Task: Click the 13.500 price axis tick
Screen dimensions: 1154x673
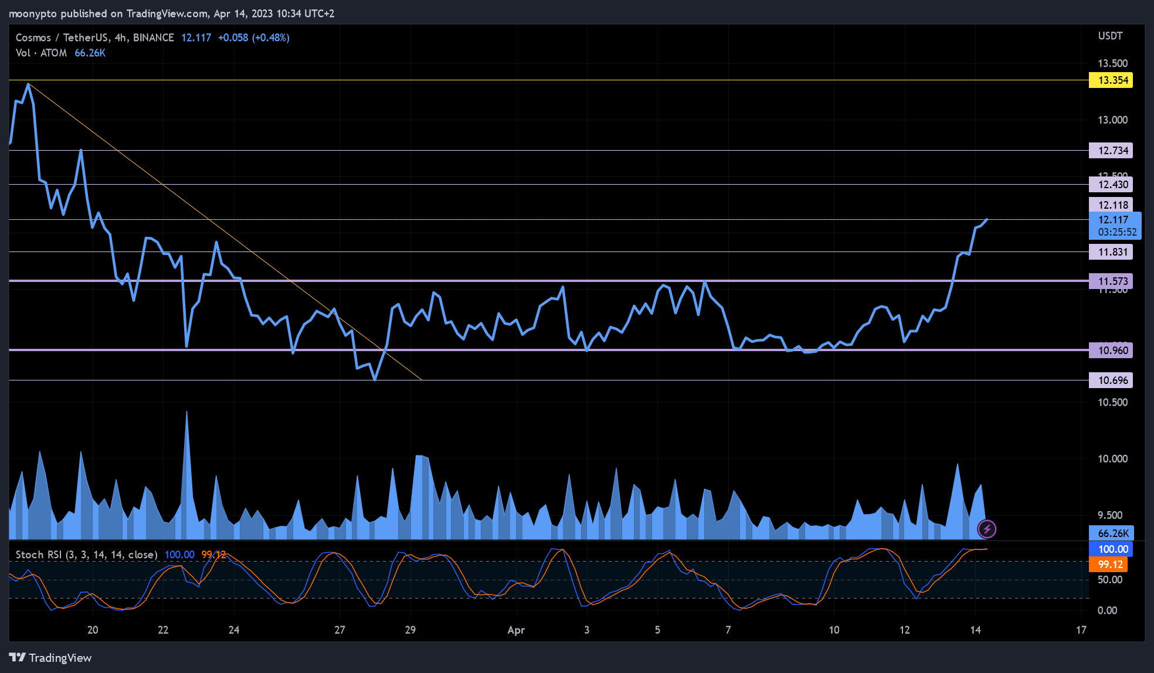Action: (x=1112, y=63)
